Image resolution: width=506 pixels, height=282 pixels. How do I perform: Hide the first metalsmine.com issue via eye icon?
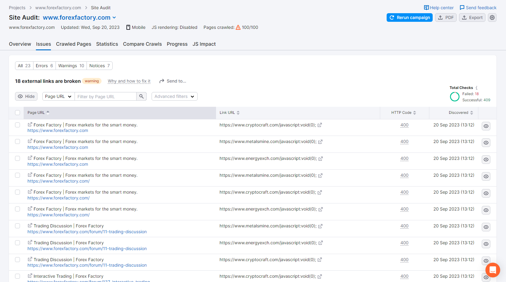(486, 143)
